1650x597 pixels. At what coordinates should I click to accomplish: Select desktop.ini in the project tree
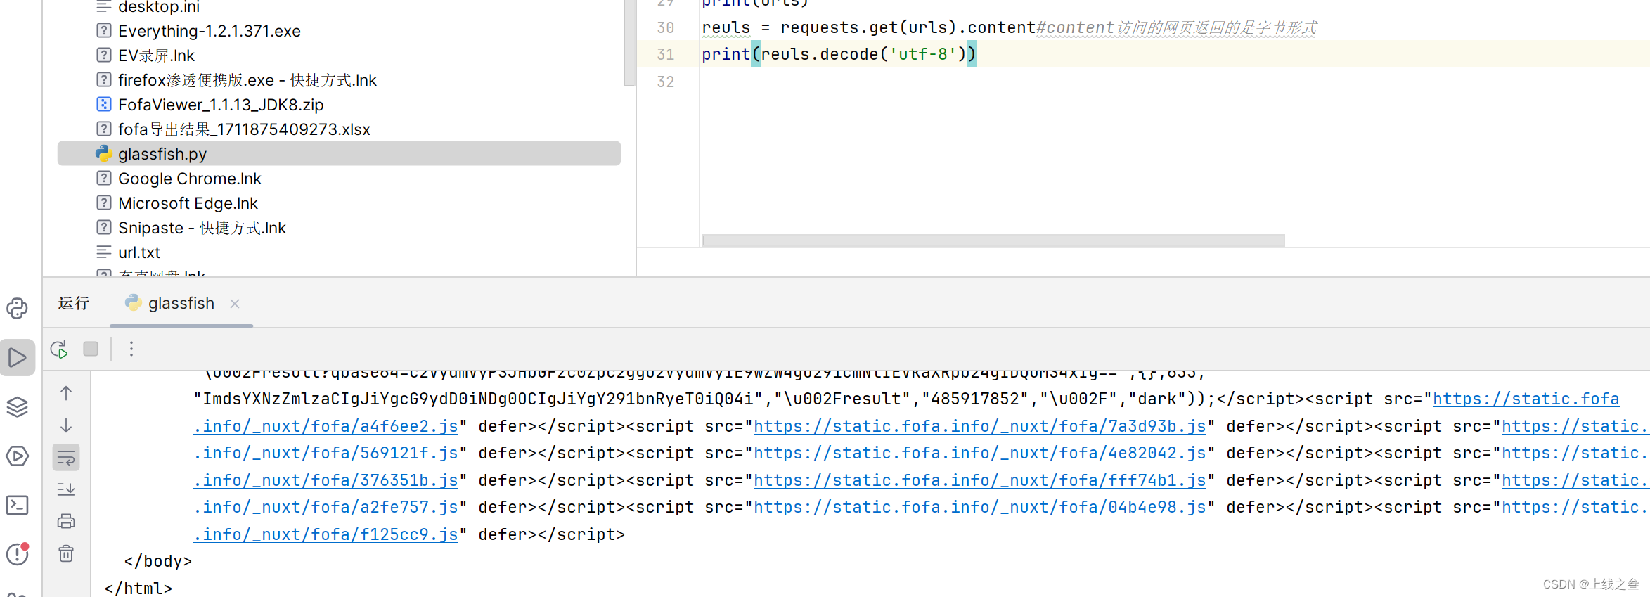(x=159, y=7)
